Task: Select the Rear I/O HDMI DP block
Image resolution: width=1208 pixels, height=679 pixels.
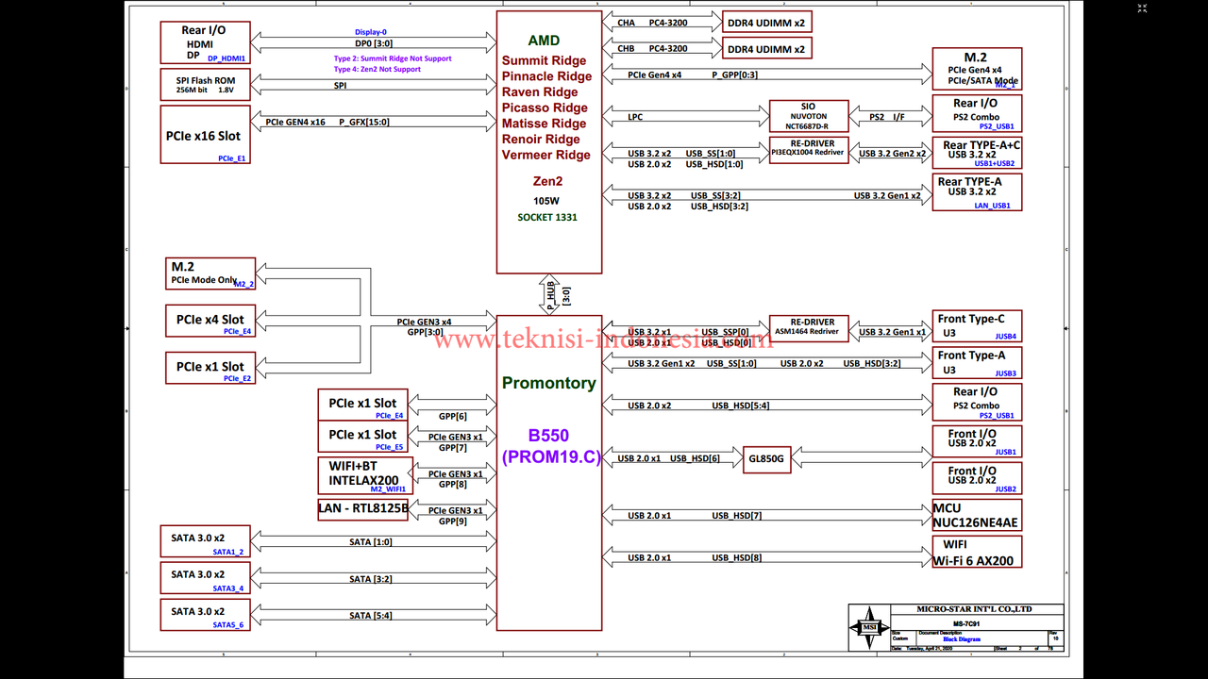Action: click(205, 42)
